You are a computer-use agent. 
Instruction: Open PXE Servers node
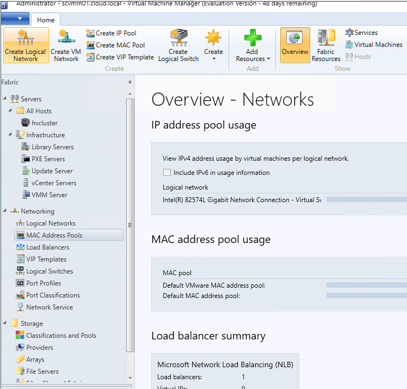(x=43, y=159)
